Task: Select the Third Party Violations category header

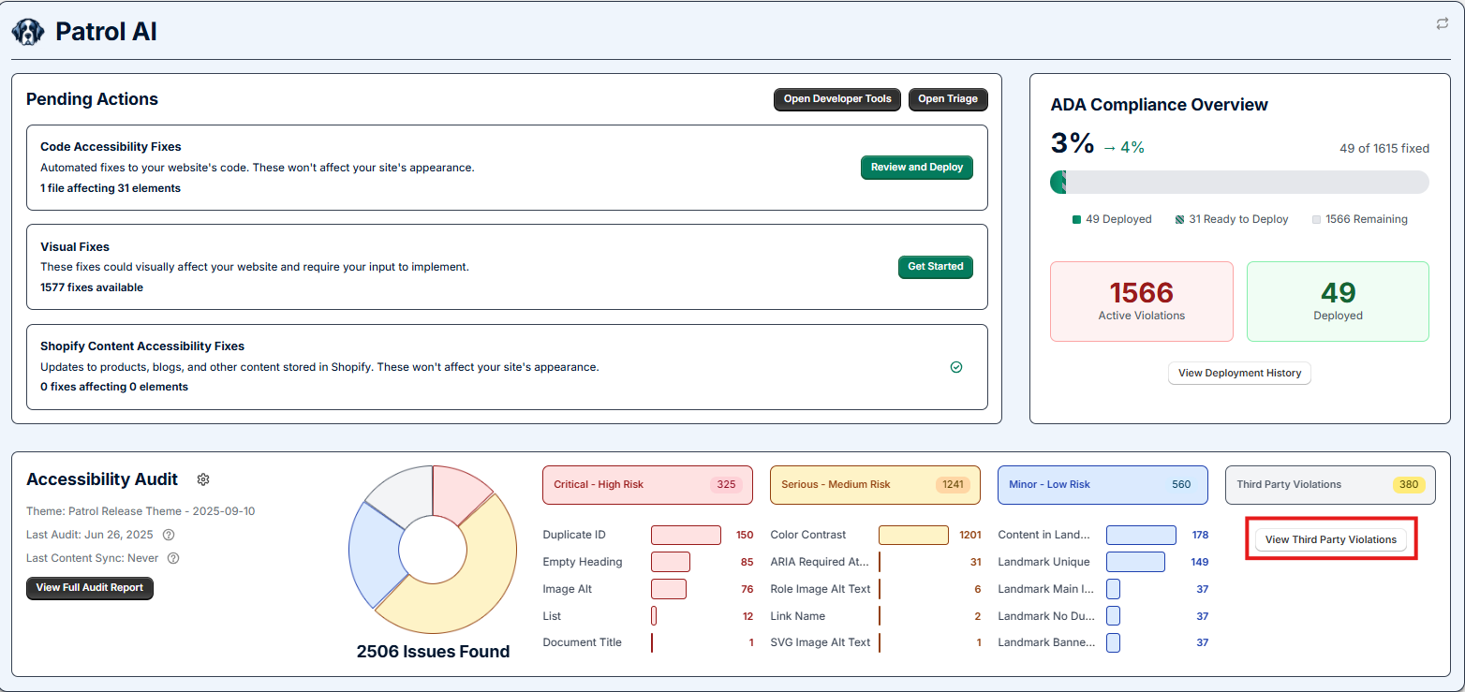Action: pos(1329,485)
